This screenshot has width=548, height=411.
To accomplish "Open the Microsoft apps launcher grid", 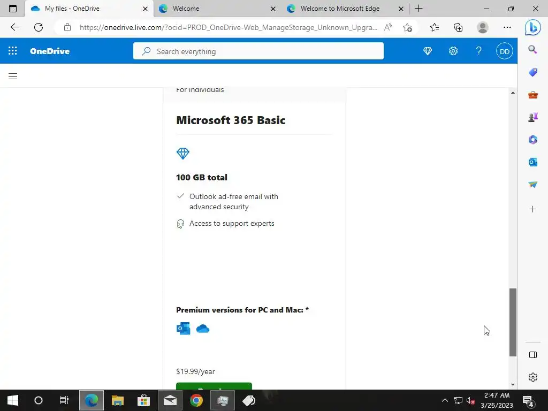I will [13, 51].
